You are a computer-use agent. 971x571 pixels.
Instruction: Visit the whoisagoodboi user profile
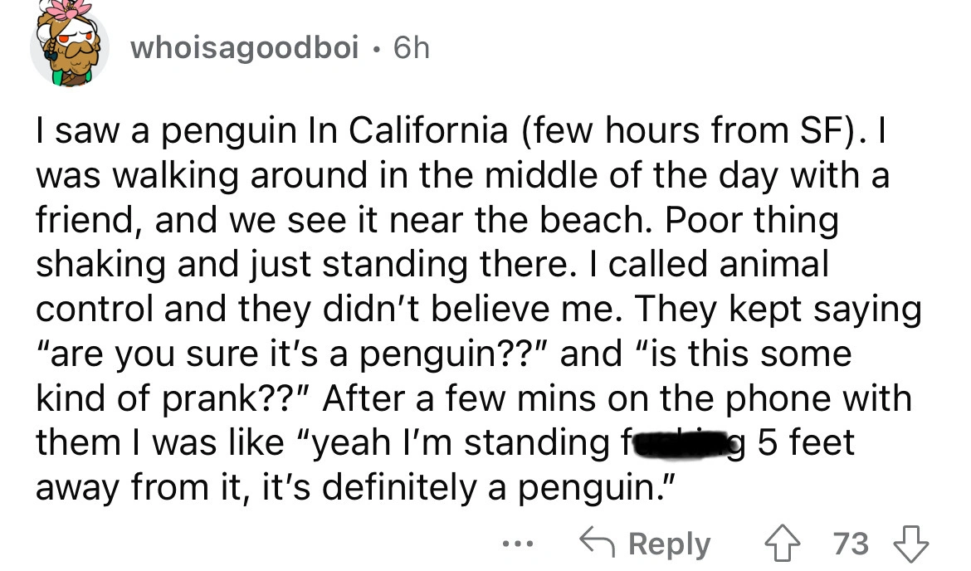tap(245, 50)
